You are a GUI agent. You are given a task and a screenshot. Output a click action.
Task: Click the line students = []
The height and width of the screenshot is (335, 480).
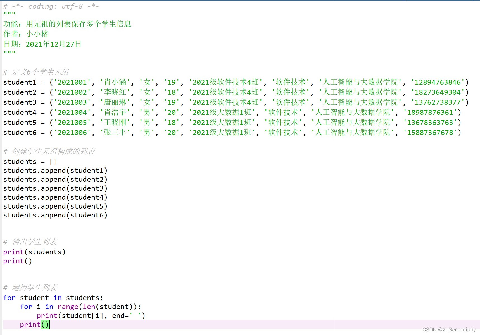pyautogui.click(x=30, y=161)
